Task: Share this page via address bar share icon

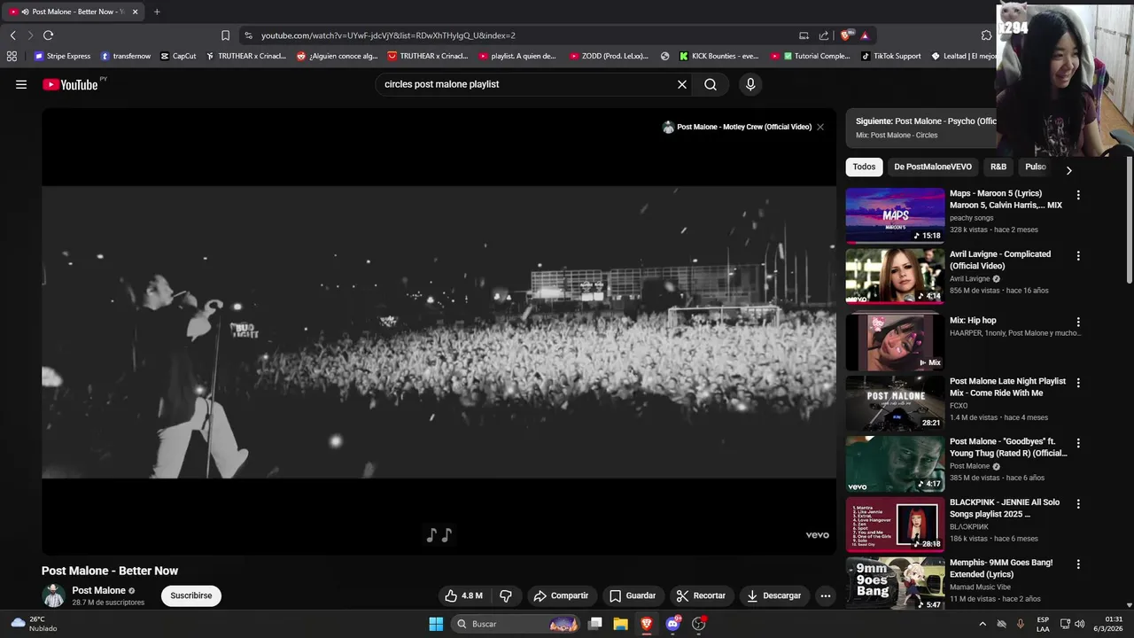Action: point(824,35)
